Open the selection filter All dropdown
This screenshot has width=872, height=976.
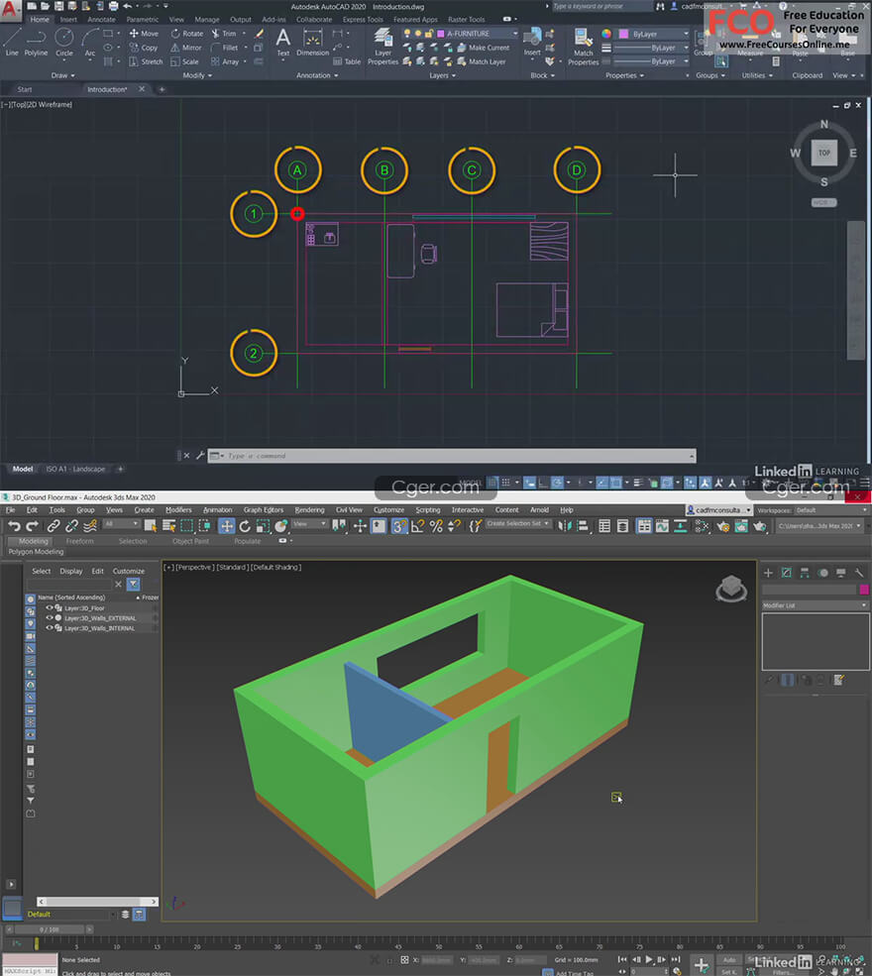(121, 524)
